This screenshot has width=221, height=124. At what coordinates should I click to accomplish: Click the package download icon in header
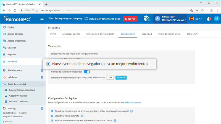pyautogui.click(x=147, y=19)
